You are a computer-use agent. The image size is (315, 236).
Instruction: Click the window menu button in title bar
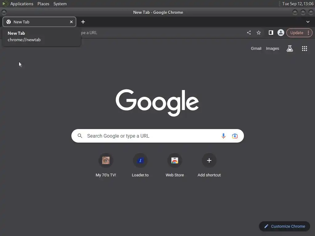click(4, 12)
